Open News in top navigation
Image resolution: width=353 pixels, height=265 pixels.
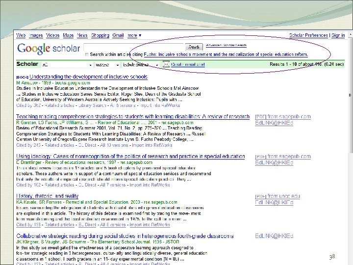pyautogui.click(x=82, y=35)
